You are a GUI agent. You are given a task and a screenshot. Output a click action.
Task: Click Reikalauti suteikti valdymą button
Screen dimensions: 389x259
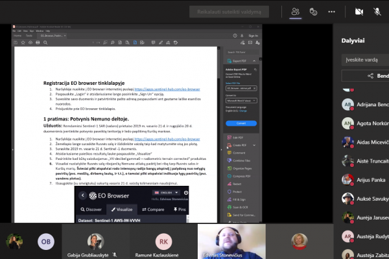point(229,12)
